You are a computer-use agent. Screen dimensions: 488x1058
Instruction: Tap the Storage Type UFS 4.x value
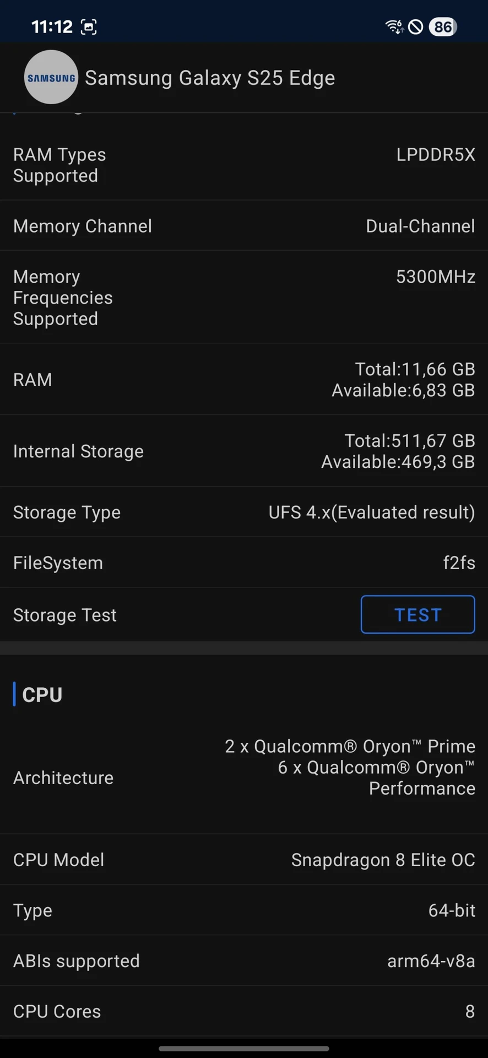click(371, 512)
